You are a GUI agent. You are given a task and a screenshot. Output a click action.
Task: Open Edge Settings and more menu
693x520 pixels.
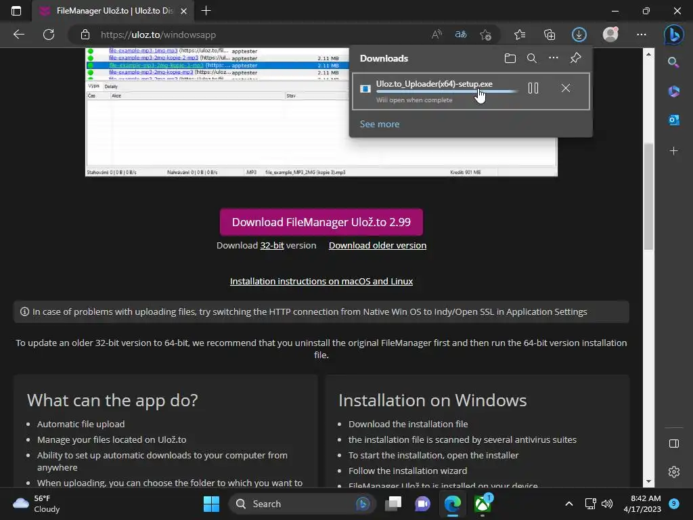click(x=642, y=35)
